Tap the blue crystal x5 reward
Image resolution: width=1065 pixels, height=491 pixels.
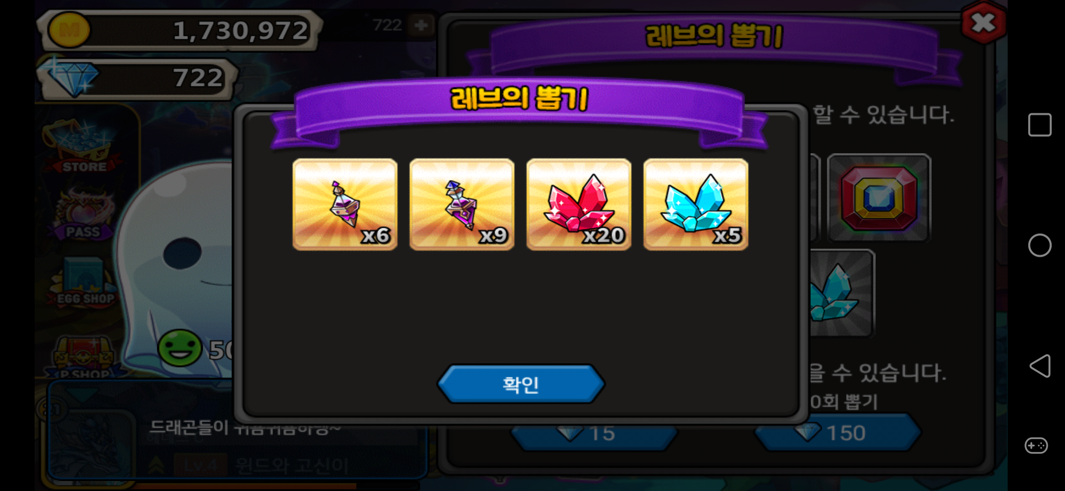click(x=696, y=205)
